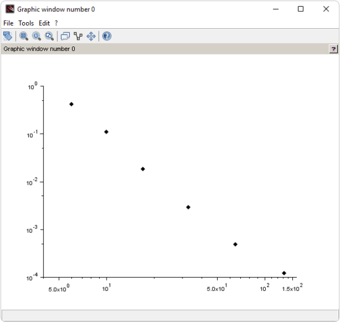Restore original view with magnifier 1 icon
Viewport: 340px width, 323px height.
36,36
